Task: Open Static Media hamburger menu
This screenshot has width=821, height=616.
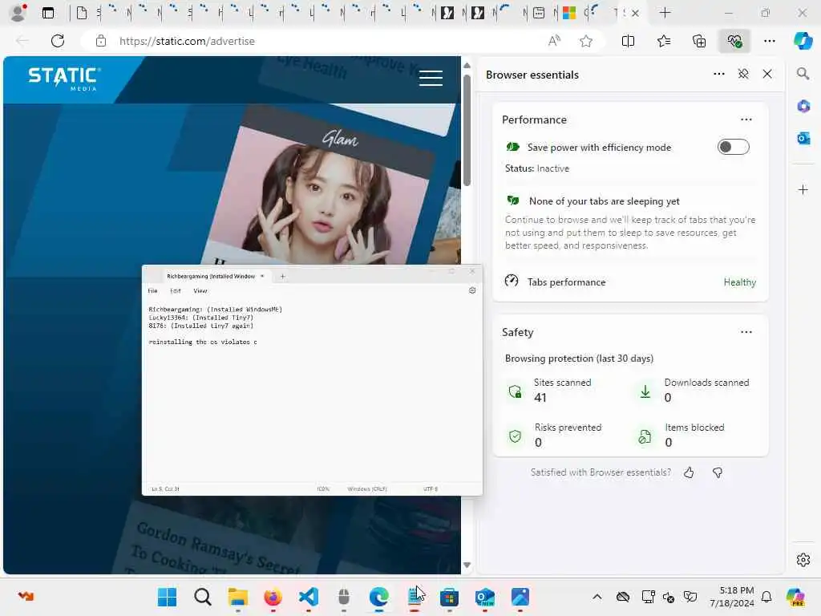Action: [431, 78]
